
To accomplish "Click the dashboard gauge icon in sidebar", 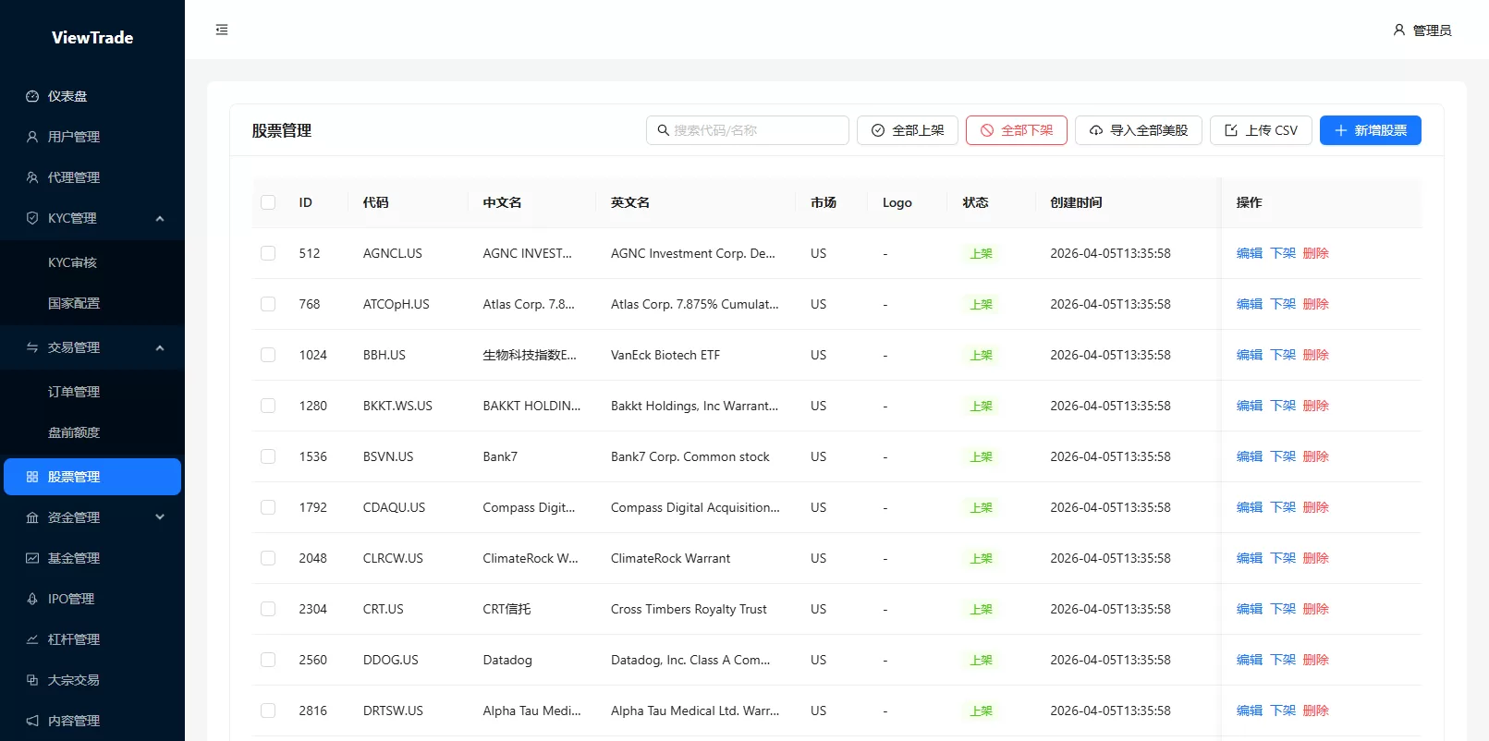I will pyautogui.click(x=32, y=96).
